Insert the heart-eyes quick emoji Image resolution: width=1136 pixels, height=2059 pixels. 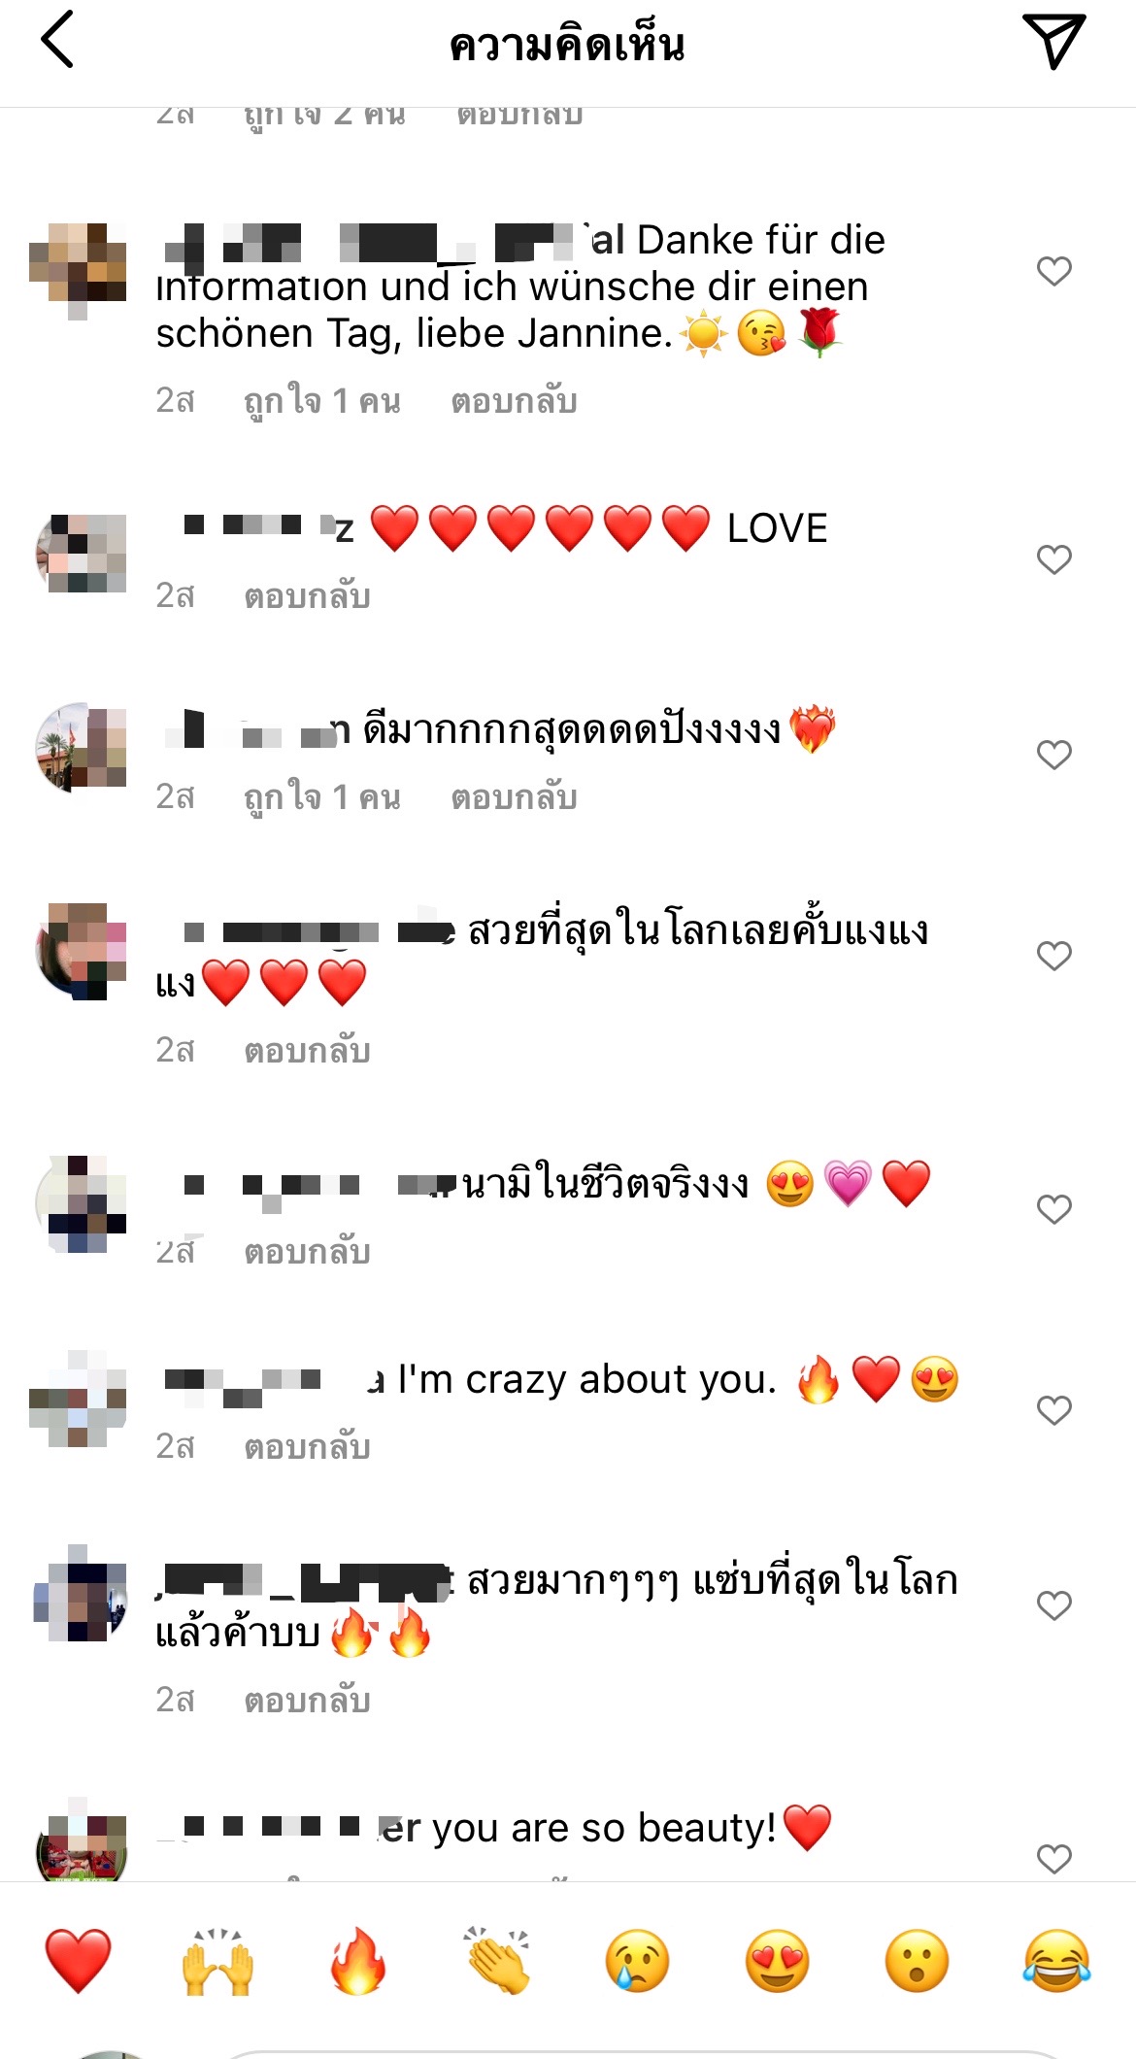(x=778, y=1961)
